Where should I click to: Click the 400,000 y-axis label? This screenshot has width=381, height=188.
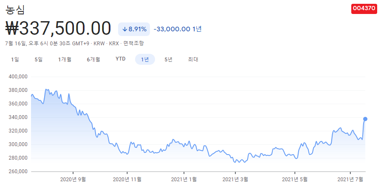pyautogui.click(x=18, y=77)
